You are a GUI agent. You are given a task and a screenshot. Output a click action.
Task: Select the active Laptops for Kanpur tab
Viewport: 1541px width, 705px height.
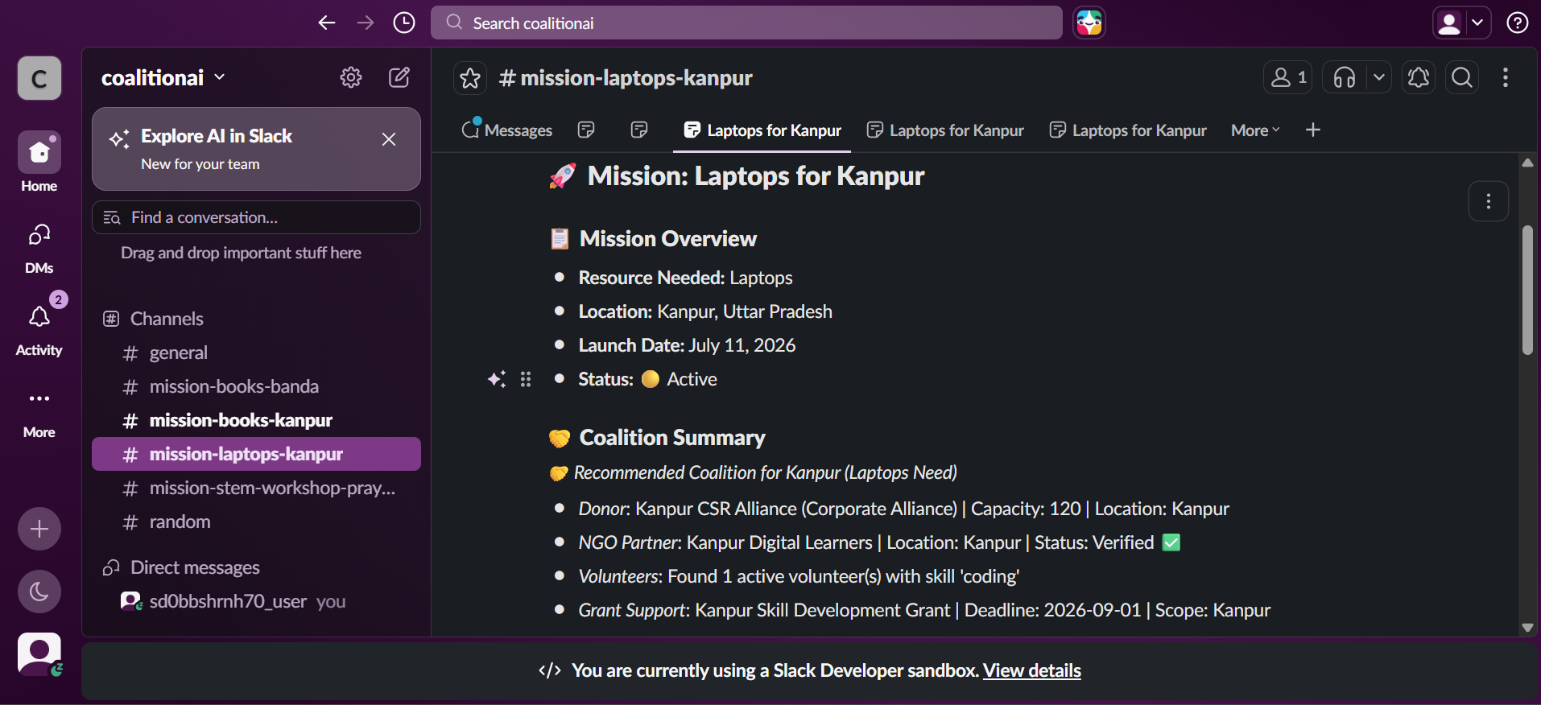762,130
